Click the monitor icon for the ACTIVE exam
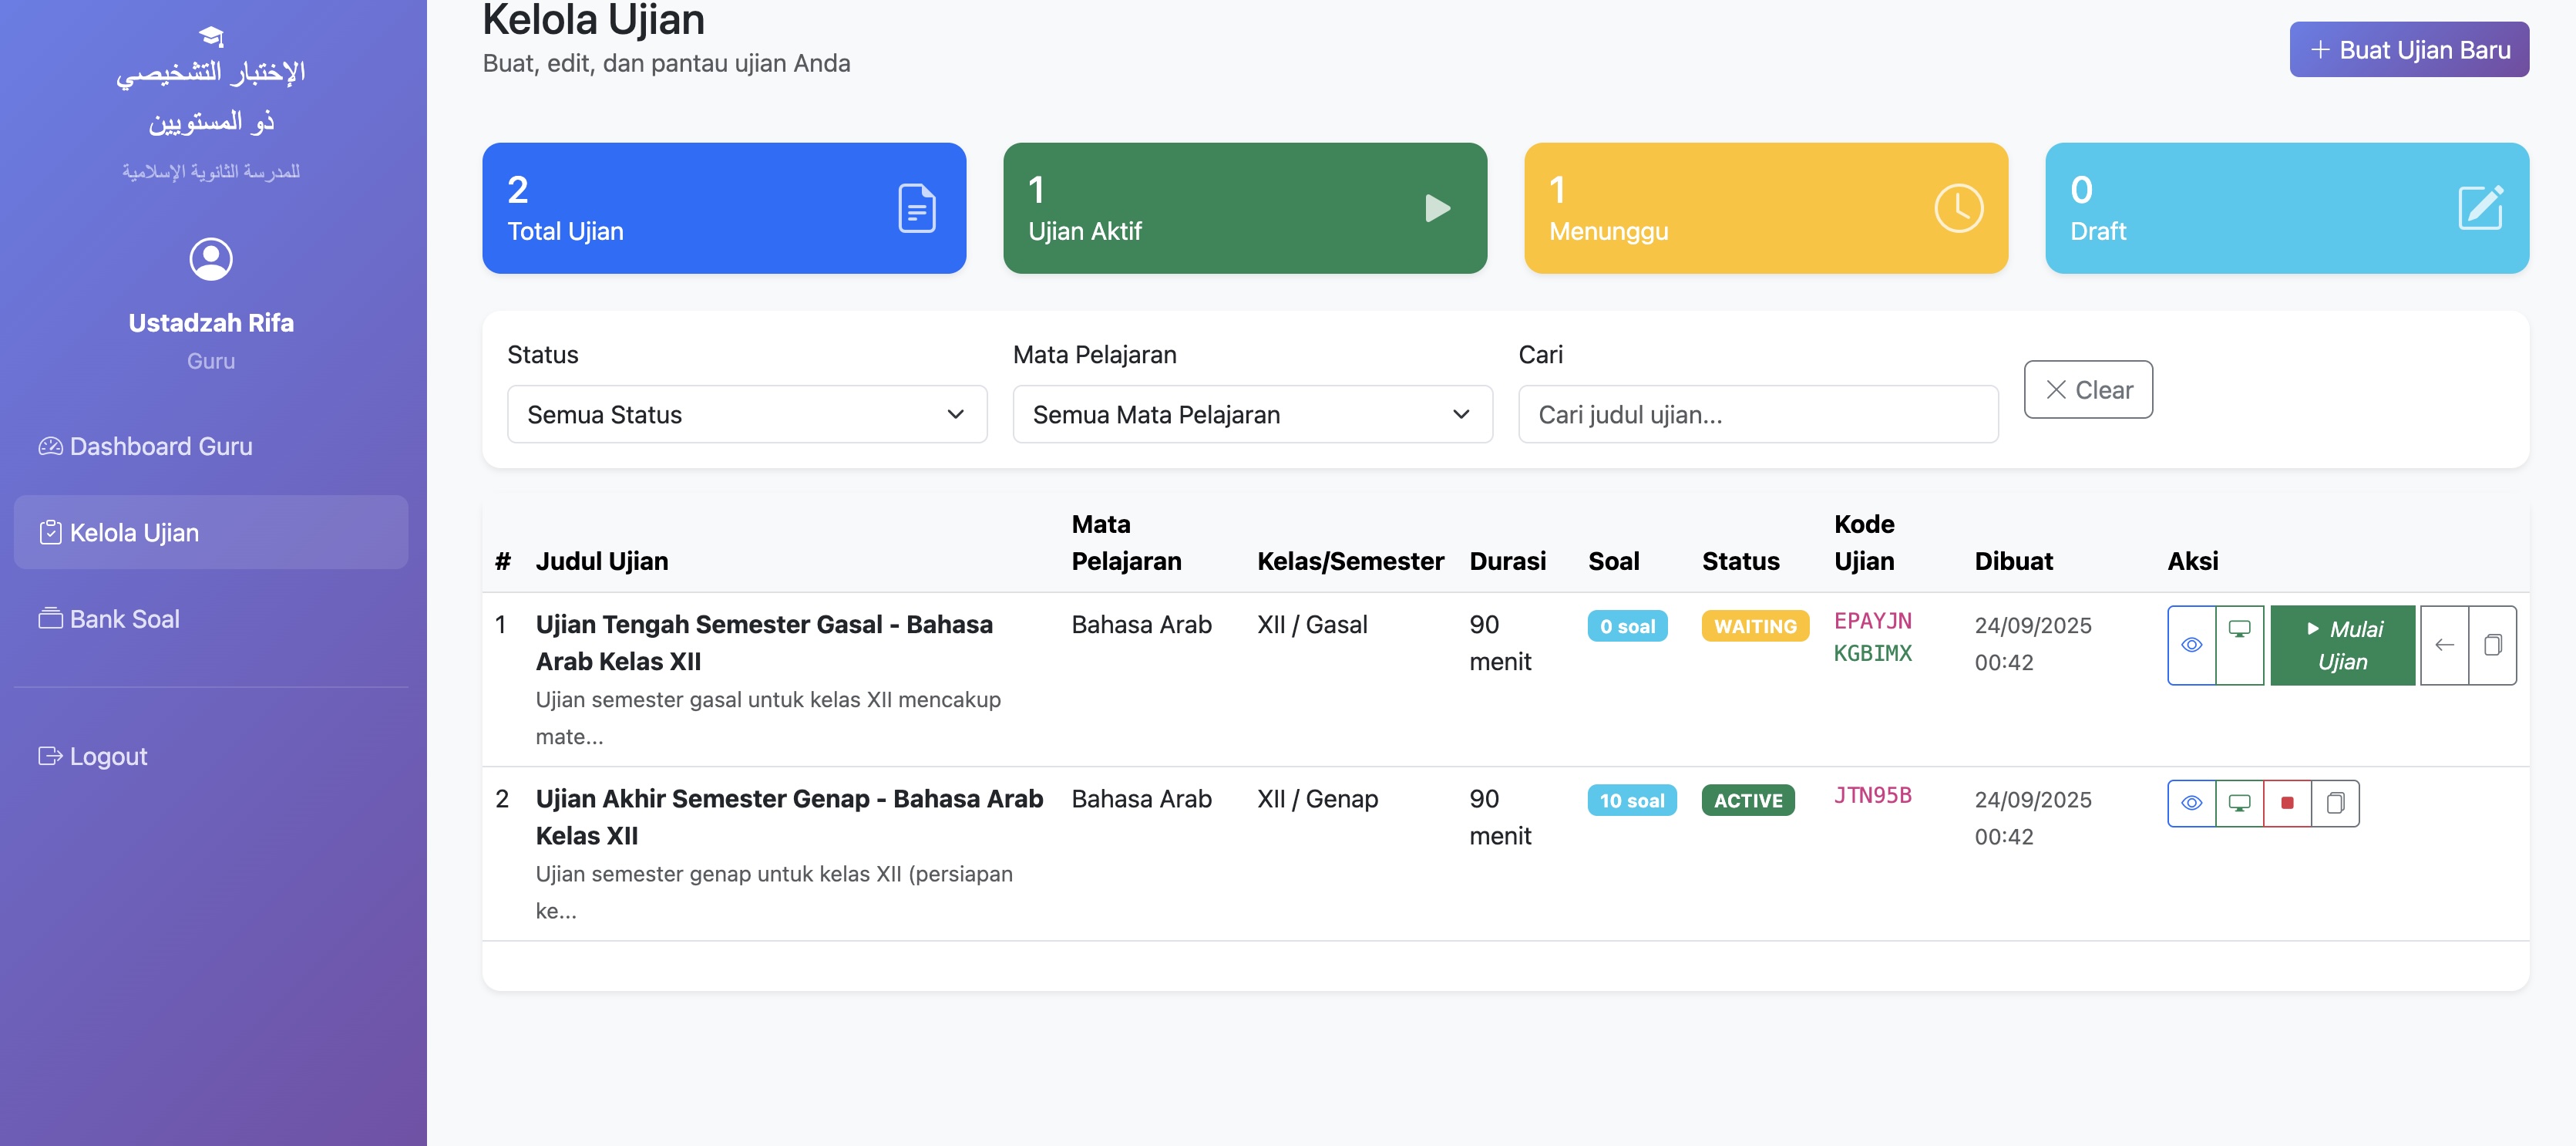 (x=2239, y=802)
